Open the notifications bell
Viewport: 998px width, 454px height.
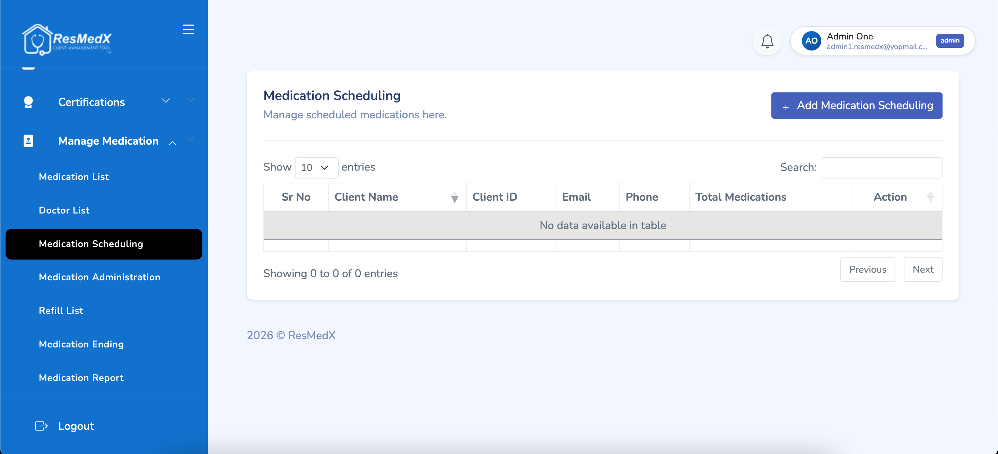pyautogui.click(x=767, y=41)
